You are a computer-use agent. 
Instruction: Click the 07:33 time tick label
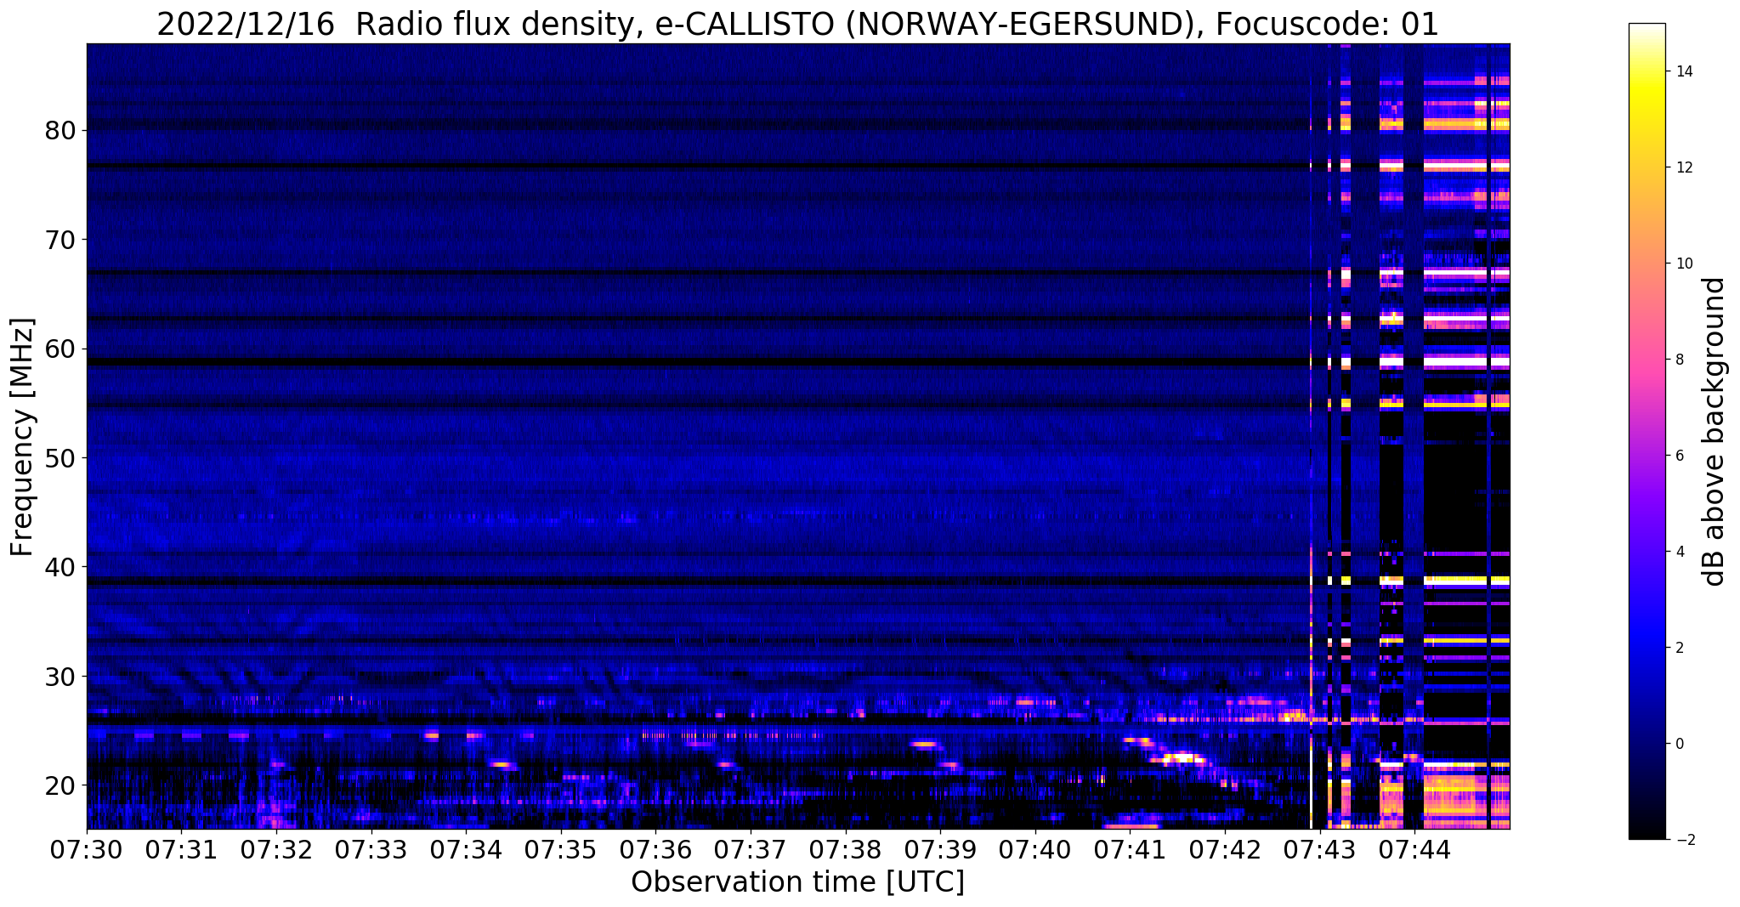371,849
